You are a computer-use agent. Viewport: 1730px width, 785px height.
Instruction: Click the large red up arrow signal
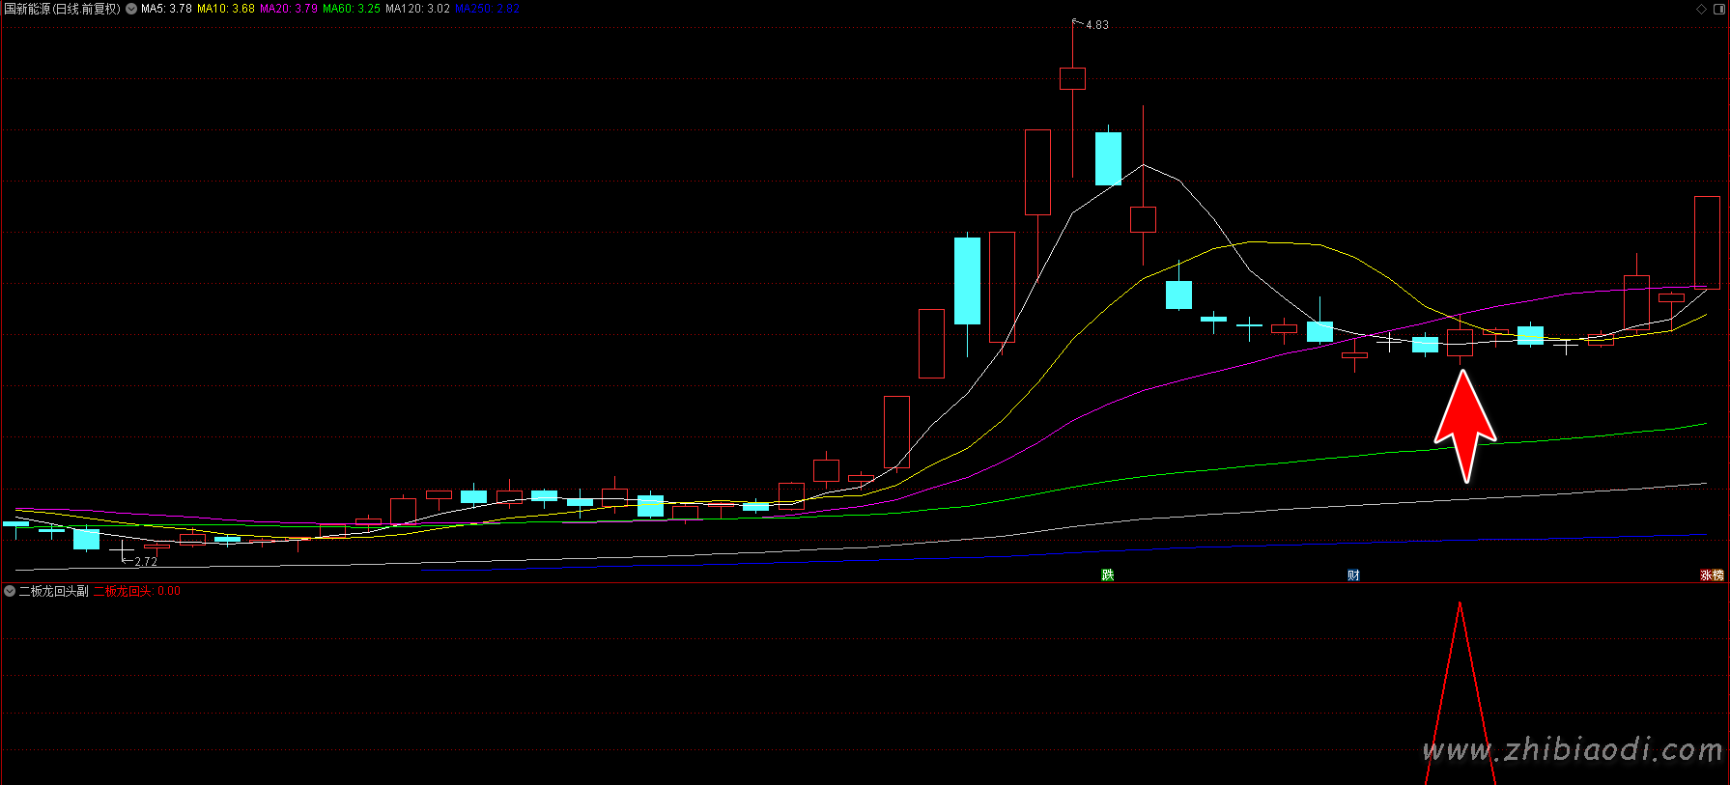tap(1464, 425)
